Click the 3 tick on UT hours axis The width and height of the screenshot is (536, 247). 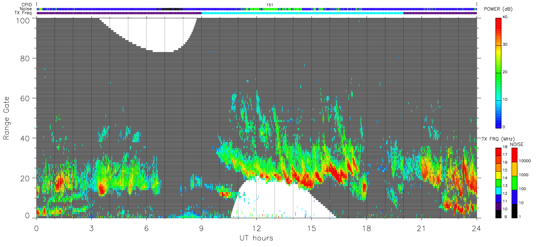tap(91, 228)
